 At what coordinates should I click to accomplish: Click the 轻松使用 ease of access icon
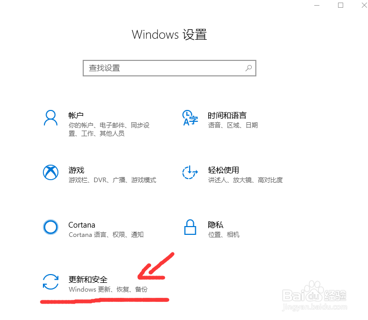tap(190, 172)
